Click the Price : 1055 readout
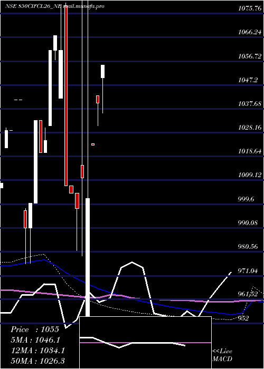 [35, 329]
